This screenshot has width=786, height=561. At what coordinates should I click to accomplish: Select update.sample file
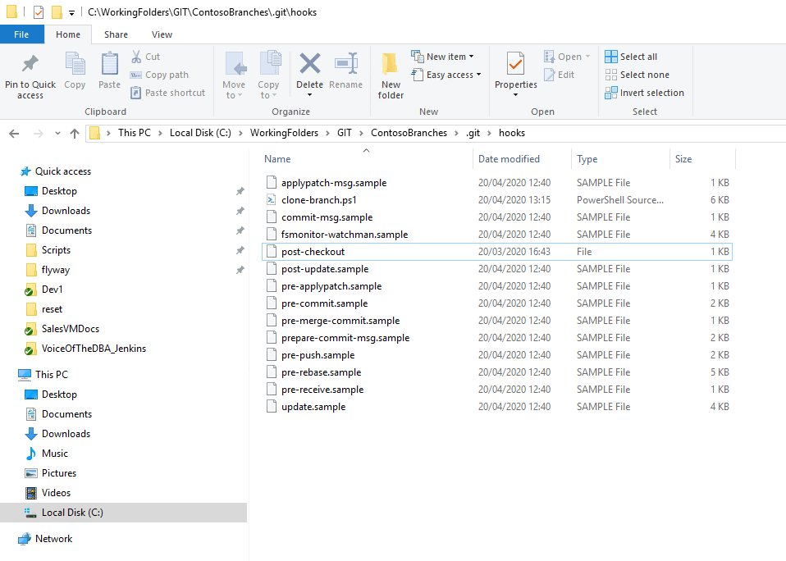[x=496, y=407]
